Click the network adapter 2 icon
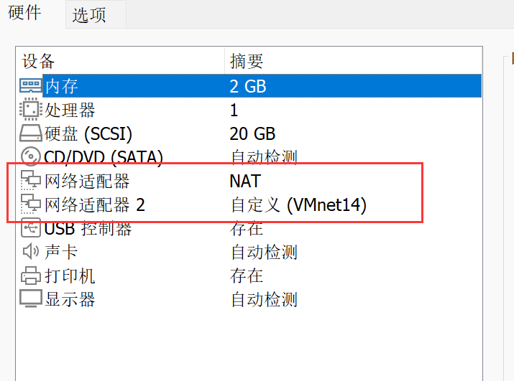This screenshot has width=514, height=381. point(31,204)
